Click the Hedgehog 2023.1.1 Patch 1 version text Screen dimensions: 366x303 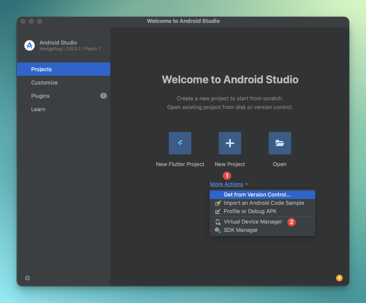[70, 49]
